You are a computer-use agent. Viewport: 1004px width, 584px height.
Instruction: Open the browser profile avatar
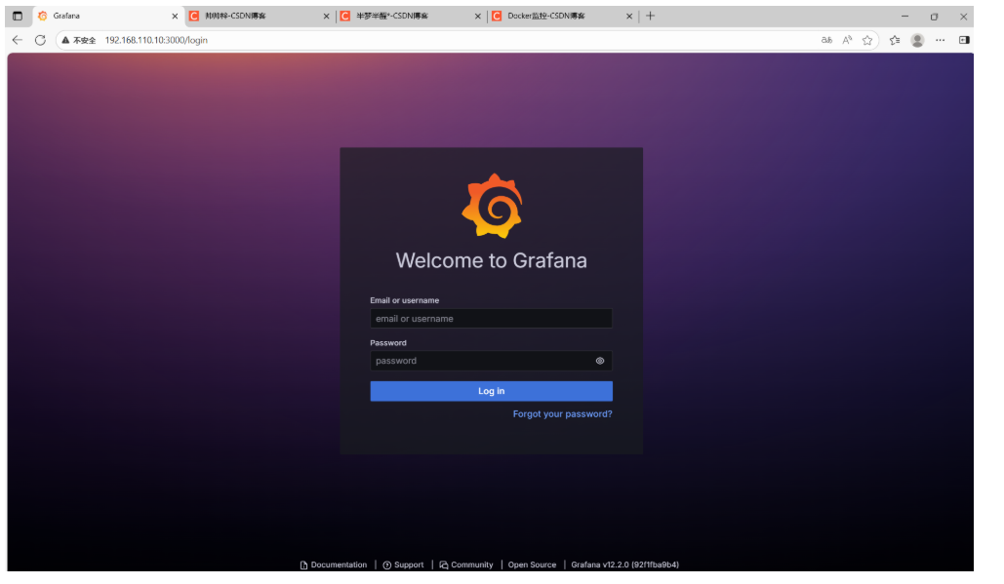(x=917, y=40)
